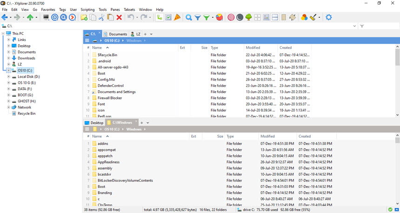Open the Tabsets menu

[x=129, y=9]
